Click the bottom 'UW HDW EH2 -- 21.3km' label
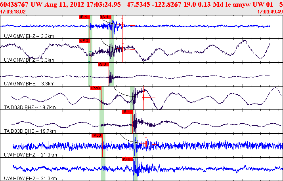The image size is (283, 181). click(x=30, y=179)
